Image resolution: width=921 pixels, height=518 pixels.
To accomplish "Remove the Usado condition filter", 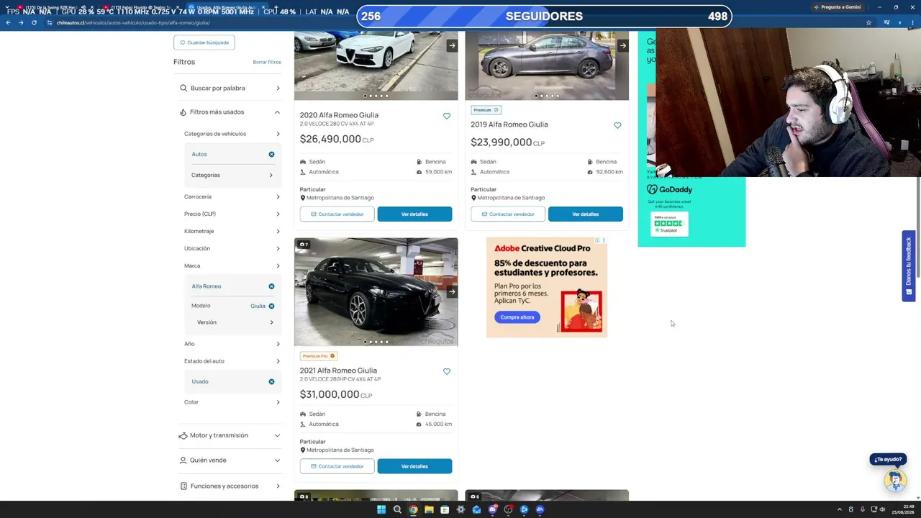I will (271, 381).
